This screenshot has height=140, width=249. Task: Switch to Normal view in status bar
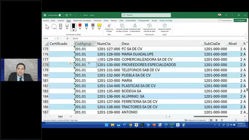[211, 120]
